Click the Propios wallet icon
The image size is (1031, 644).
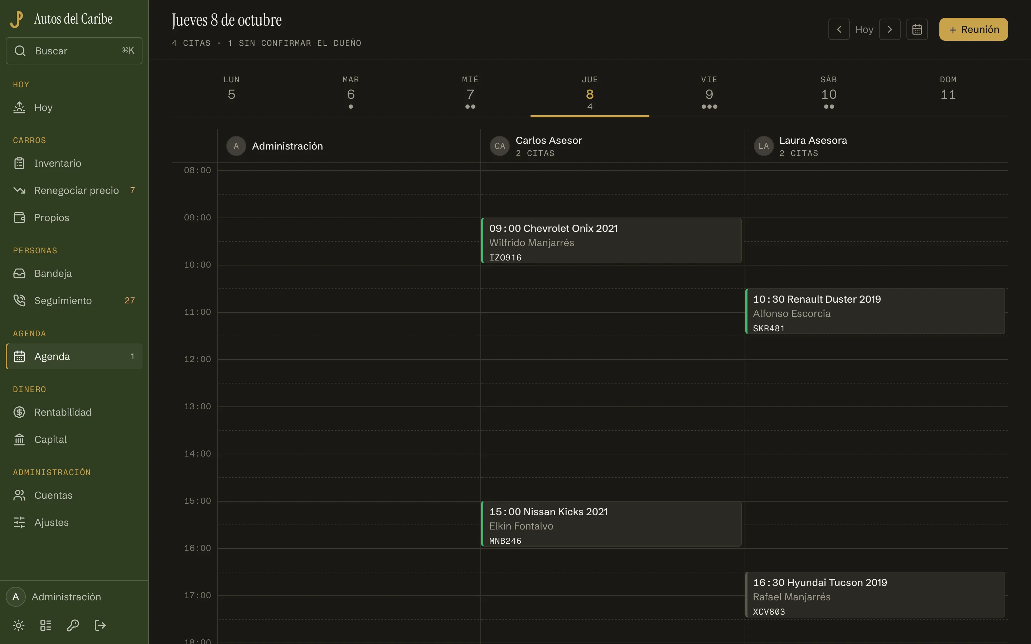pos(19,218)
